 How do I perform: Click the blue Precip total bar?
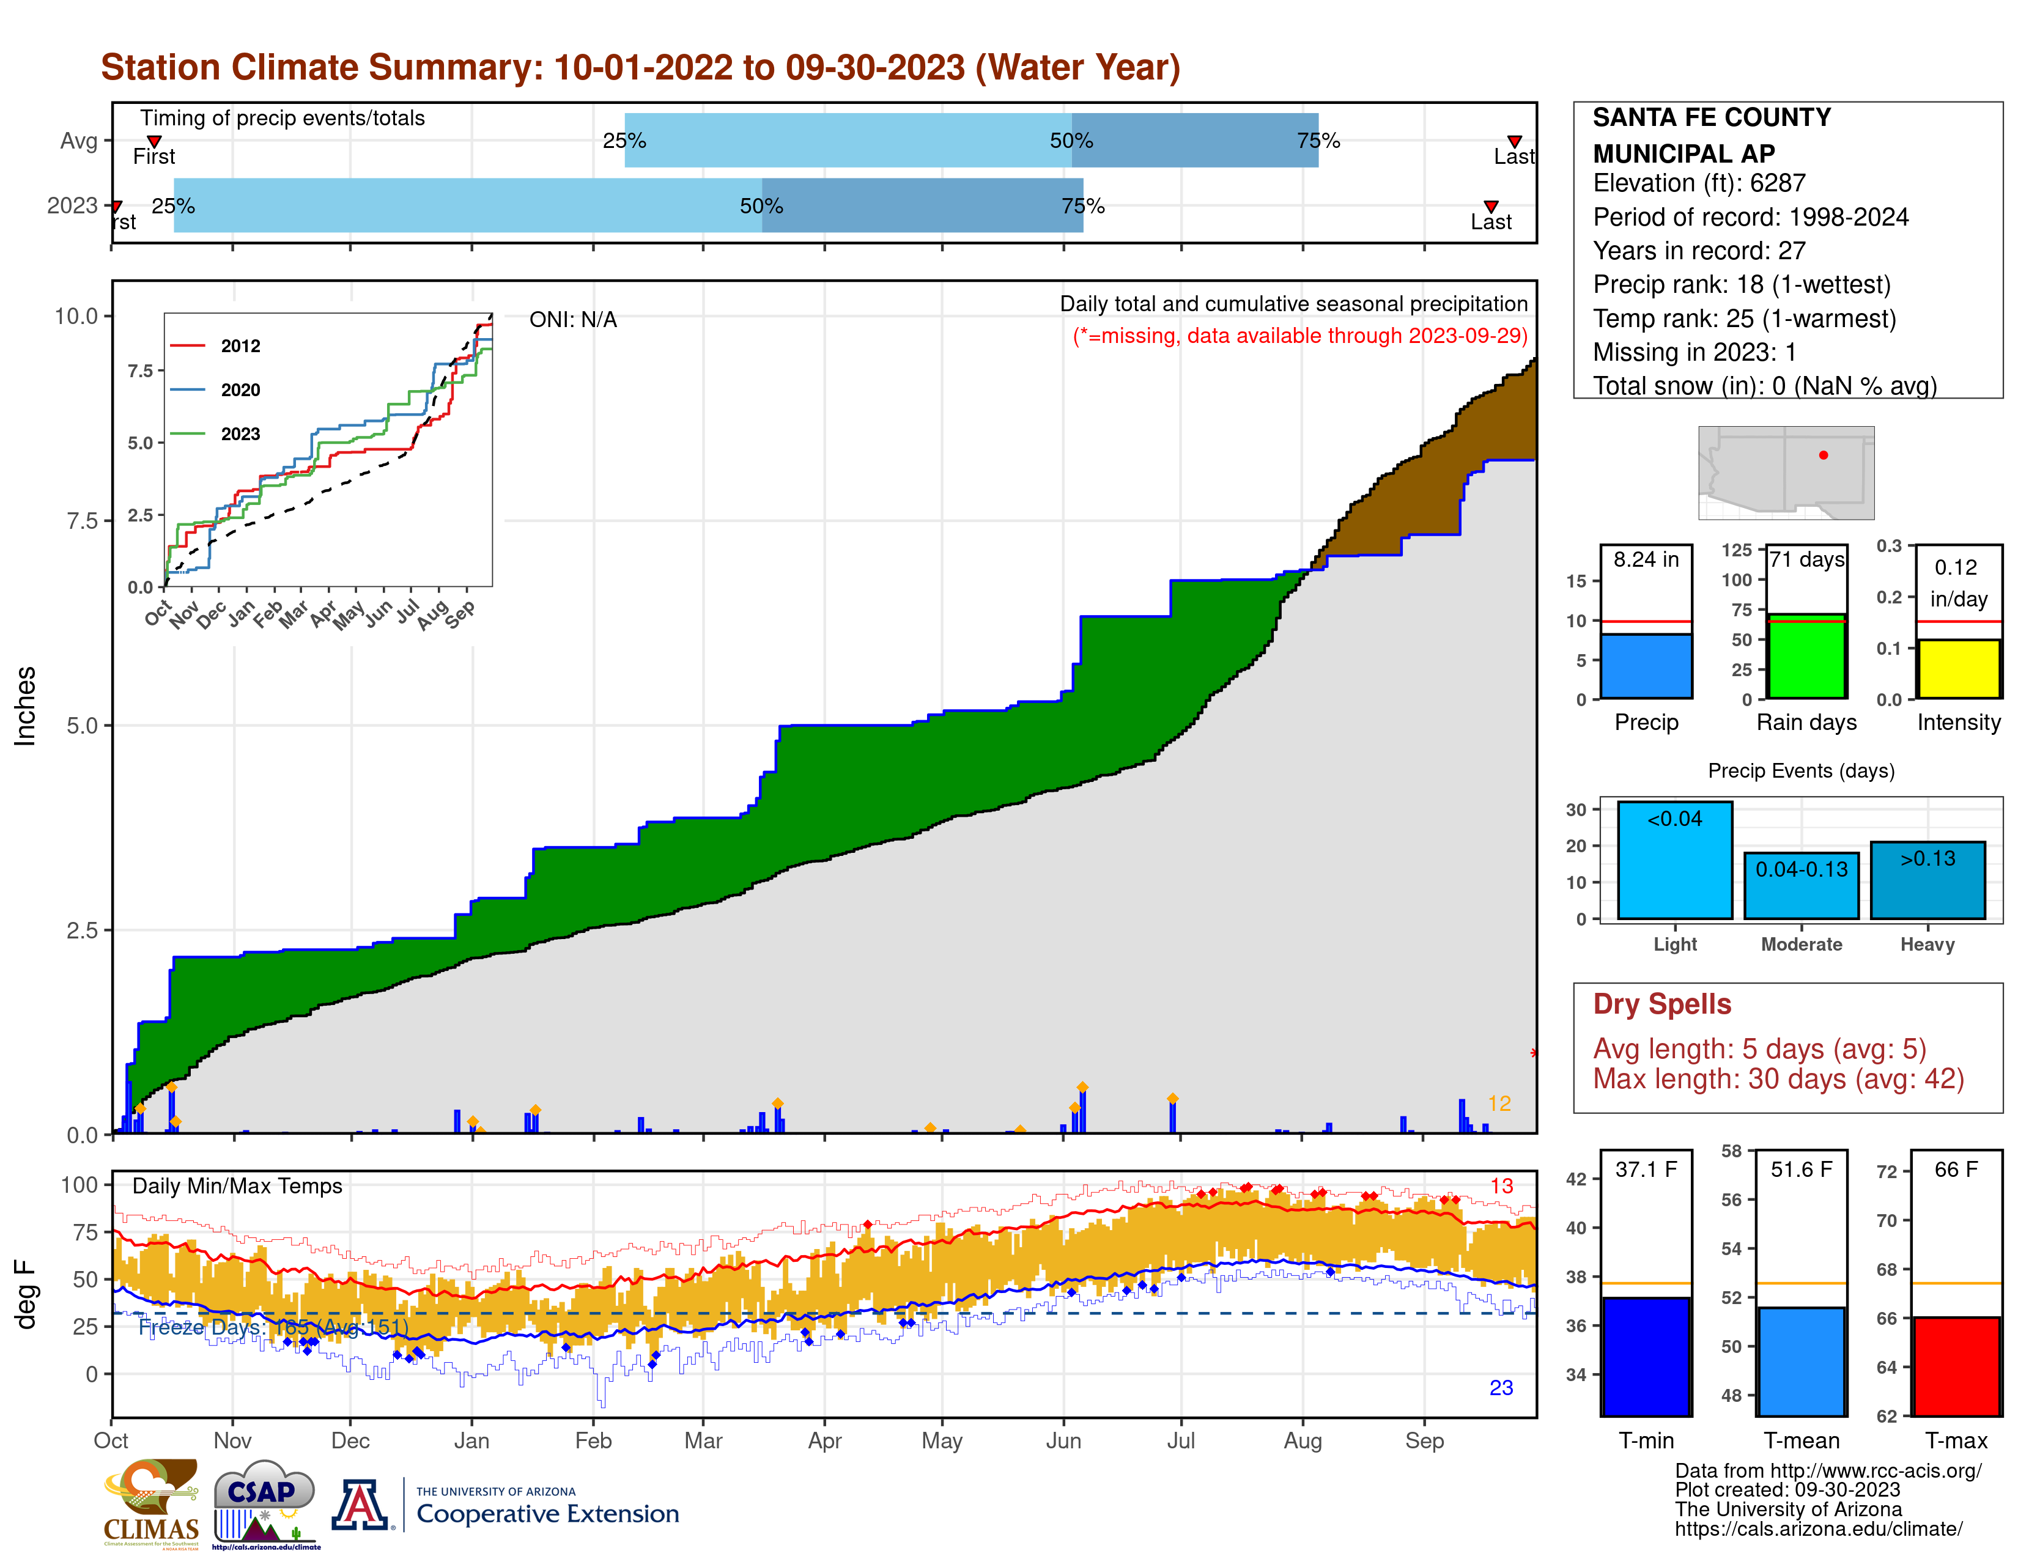point(1646,666)
